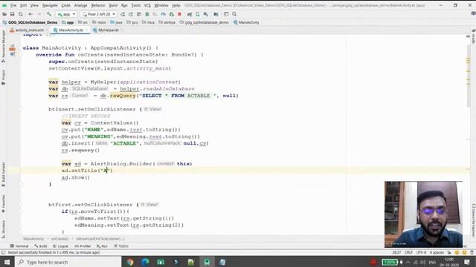
Task: Open the Refactor menu
Action: pyautogui.click(x=98, y=5)
